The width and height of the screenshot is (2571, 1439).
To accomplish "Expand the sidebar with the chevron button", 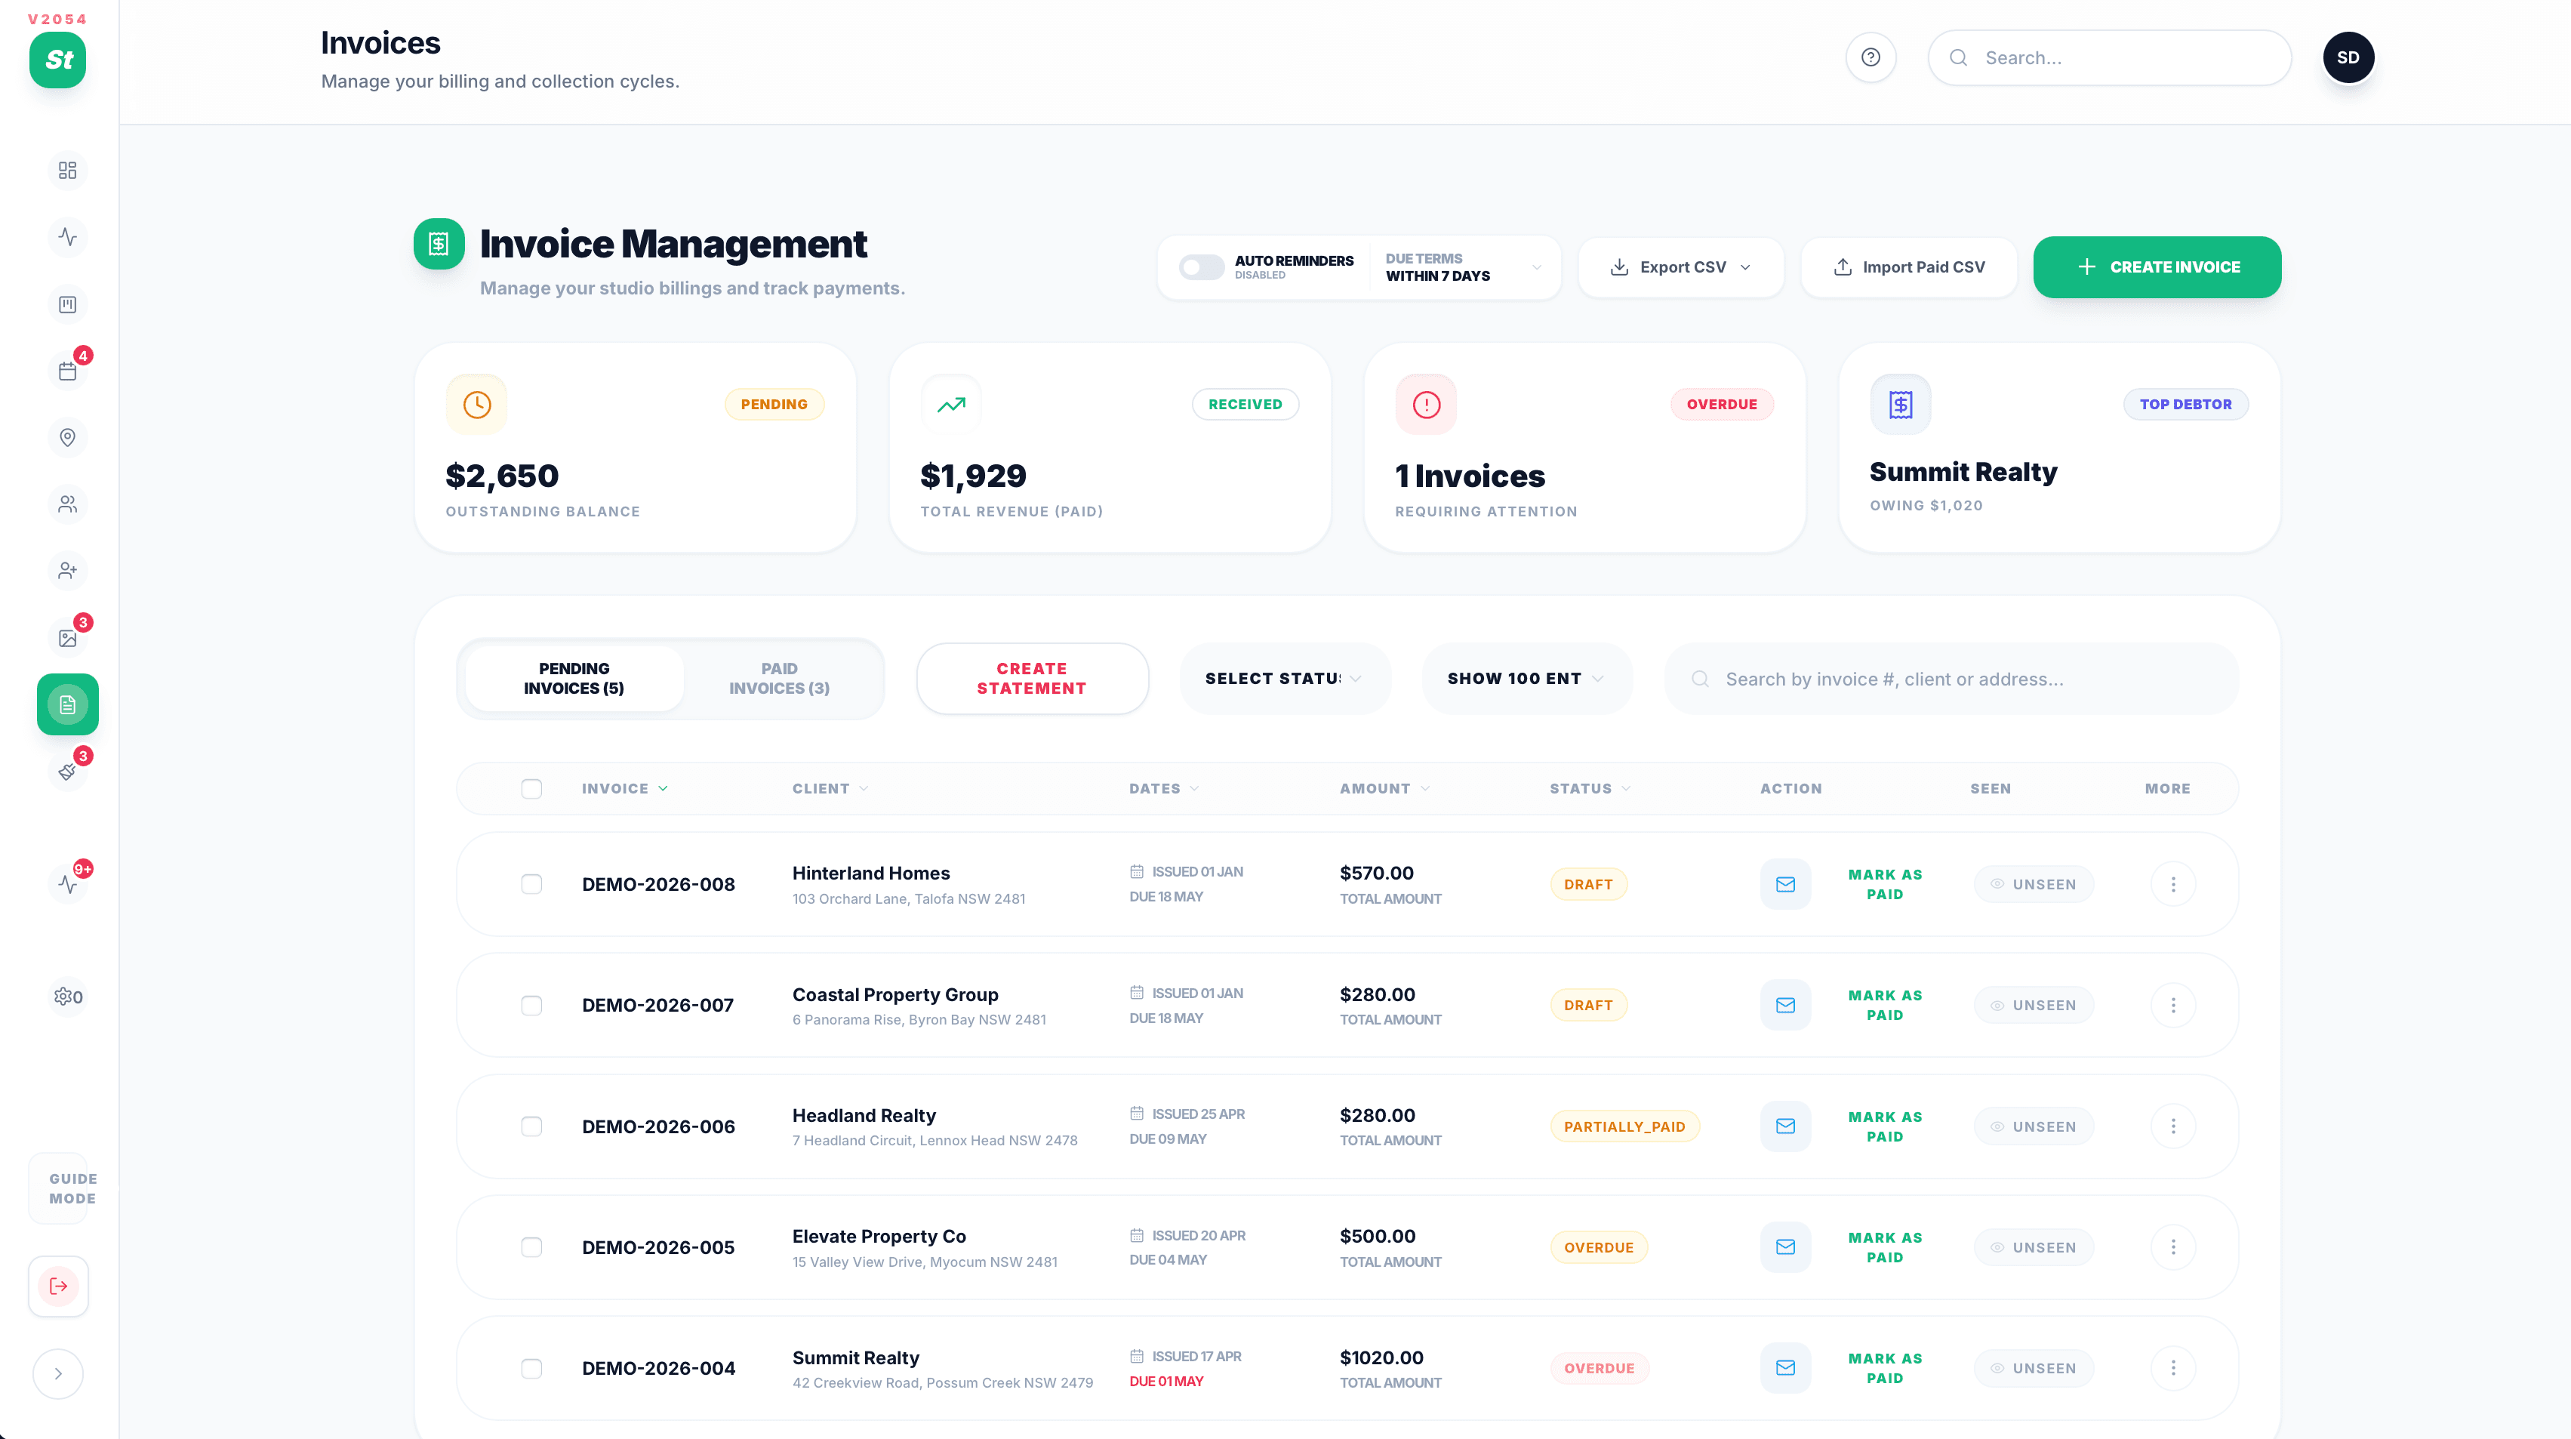I will [x=58, y=1374].
